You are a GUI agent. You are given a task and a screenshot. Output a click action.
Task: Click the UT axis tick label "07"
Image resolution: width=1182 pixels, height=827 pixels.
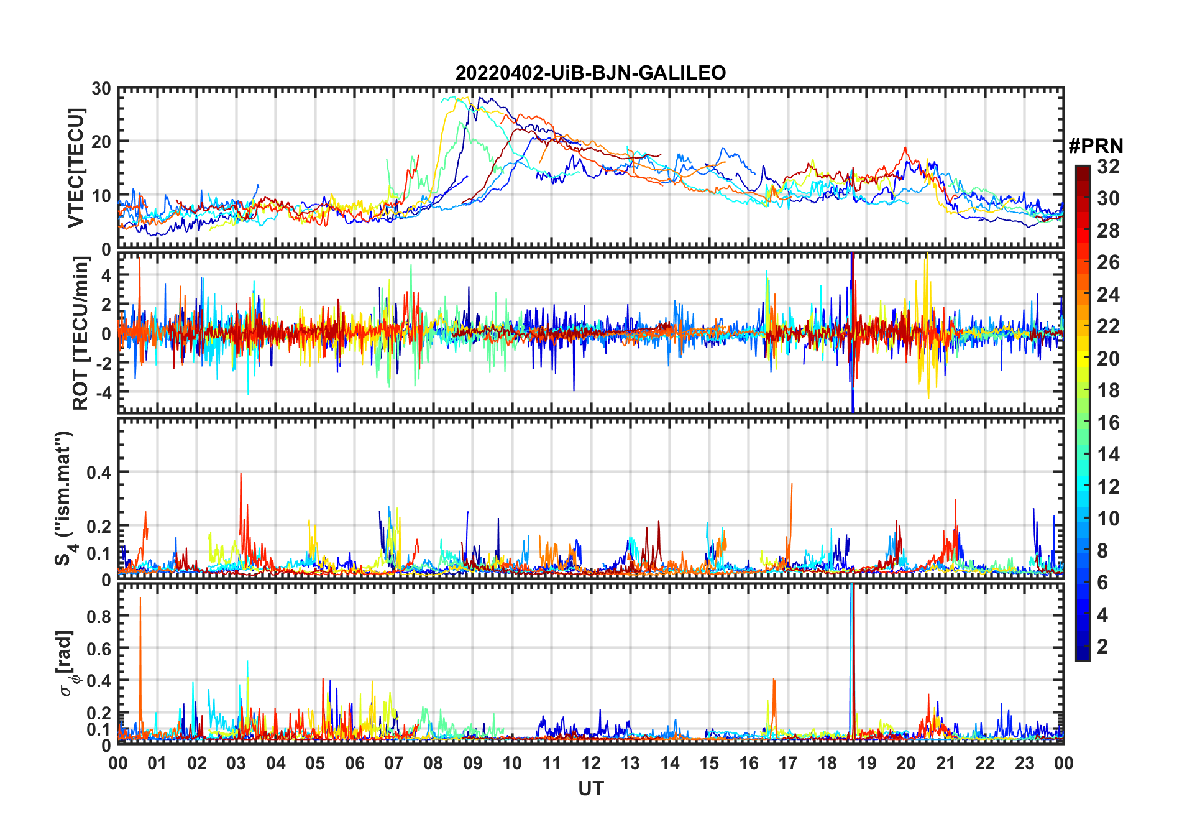click(x=394, y=763)
